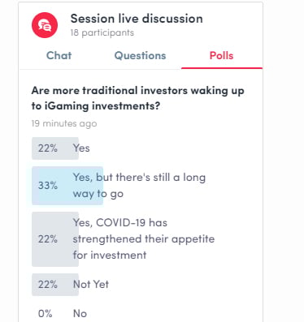Switch to the Chat tab
This screenshot has width=304, height=322.
tap(59, 56)
